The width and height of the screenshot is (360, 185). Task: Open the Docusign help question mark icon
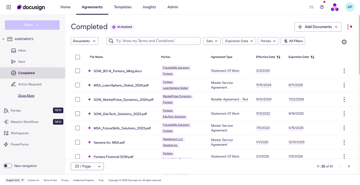point(322,7)
